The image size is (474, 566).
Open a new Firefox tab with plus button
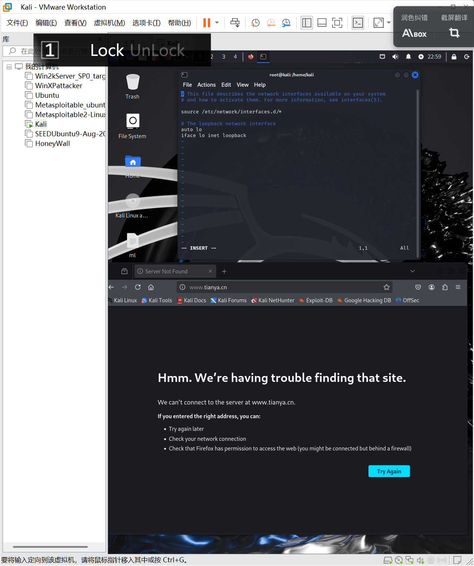tap(224, 272)
